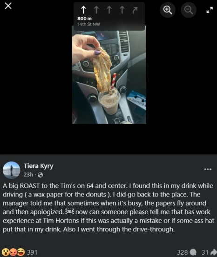Click the wow reaction emoji

point(5,252)
